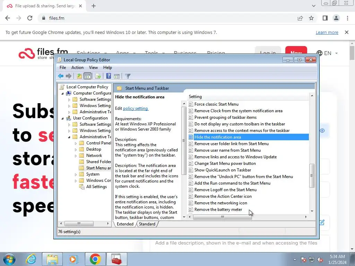This screenshot has height=266, width=355.
Task: Click the Action Center flag tray icon
Action: pyautogui.click(x=303, y=259)
